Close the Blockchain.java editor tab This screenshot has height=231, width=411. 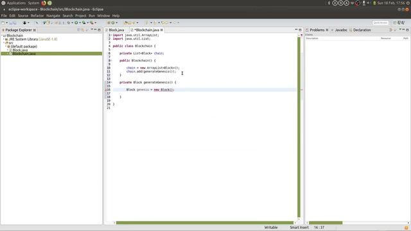tap(161, 30)
